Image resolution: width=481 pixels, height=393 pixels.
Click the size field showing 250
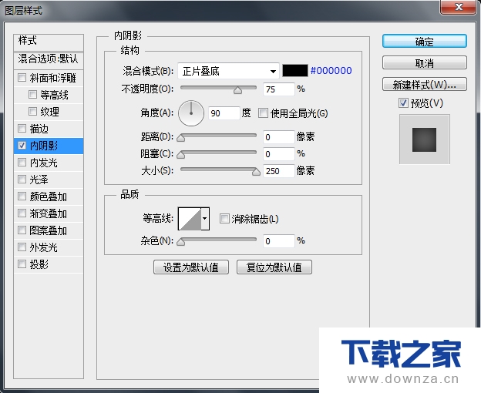click(279, 171)
